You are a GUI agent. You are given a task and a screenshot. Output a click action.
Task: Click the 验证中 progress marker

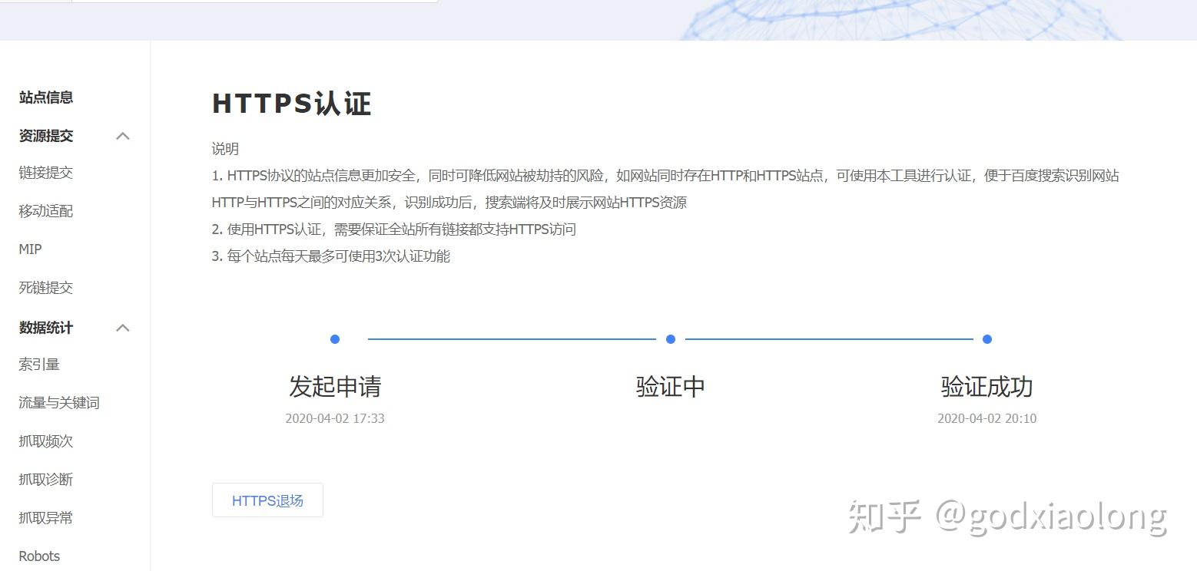(669, 338)
